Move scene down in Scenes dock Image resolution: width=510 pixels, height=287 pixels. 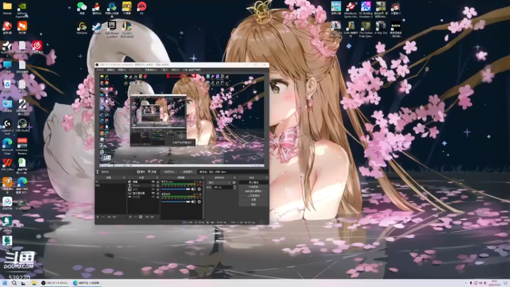[x=114, y=217]
